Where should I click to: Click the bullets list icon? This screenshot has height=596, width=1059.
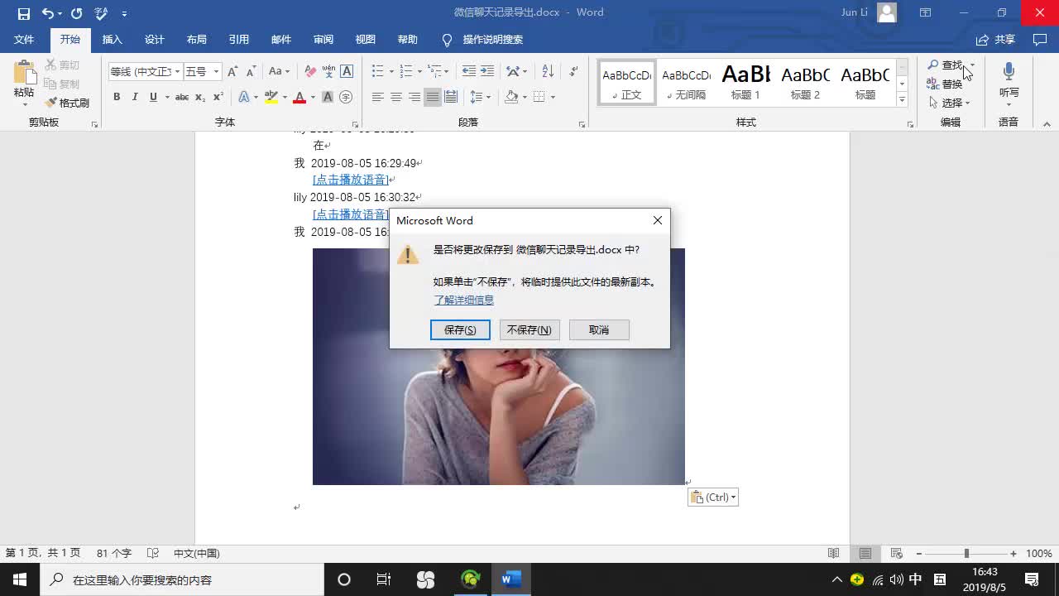[x=377, y=71]
